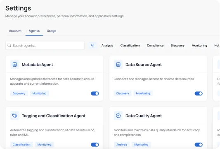Click Monitoring tag on Metadata Agent card
This screenshot has height=149, width=220.
tap(40, 93)
